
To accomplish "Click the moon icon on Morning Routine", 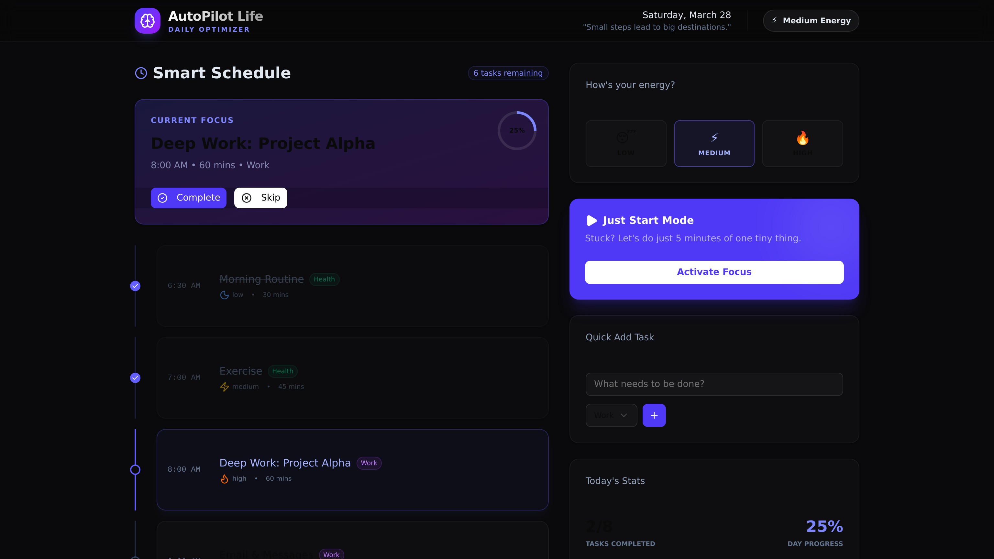I will coord(224,295).
